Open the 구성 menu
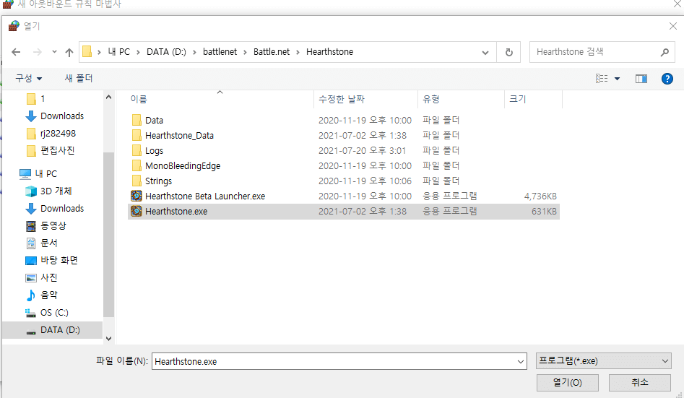This screenshot has width=684, height=398. point(29,79)
